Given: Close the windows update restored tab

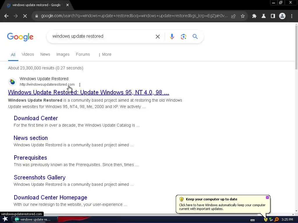Looking at the screenshot, I should coord(68,5).
